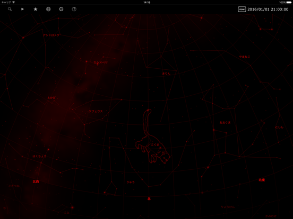Open help with question mark icon
Viewport: 293px width, 219px height.
[74, 9]
